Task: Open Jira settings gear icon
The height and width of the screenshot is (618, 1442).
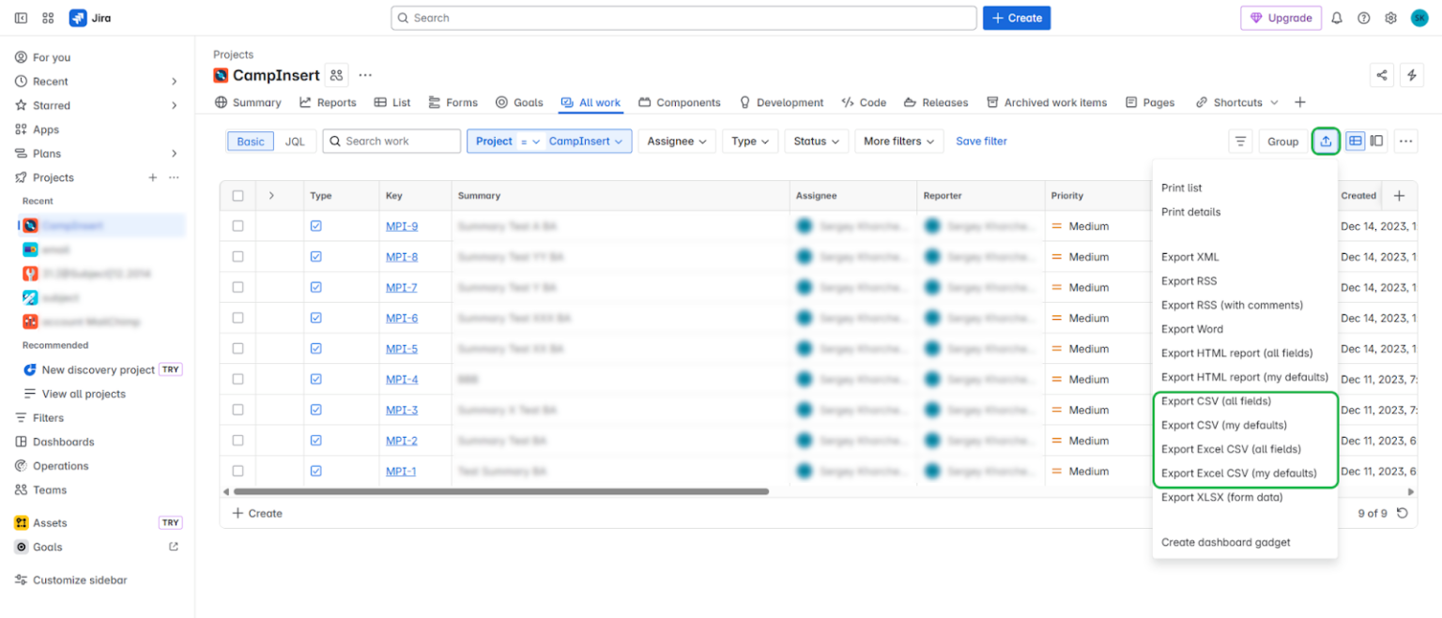Action: pos(1391,17)
